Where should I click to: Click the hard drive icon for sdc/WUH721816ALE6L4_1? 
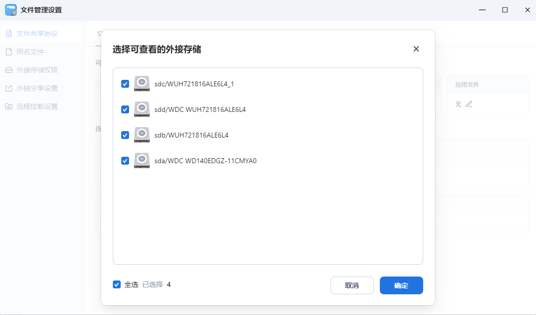click(141, 84)
